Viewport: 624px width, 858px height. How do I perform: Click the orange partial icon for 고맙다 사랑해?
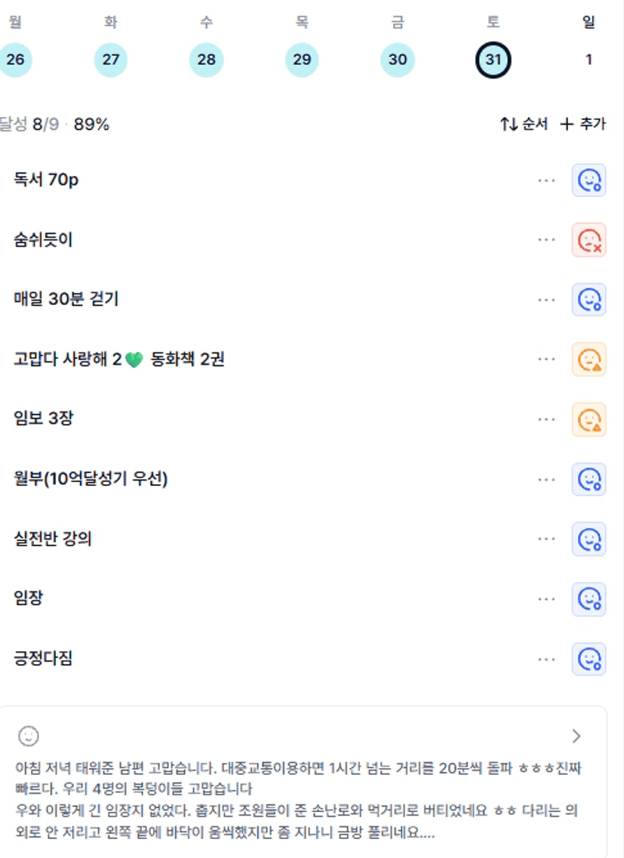pos(589,359)
